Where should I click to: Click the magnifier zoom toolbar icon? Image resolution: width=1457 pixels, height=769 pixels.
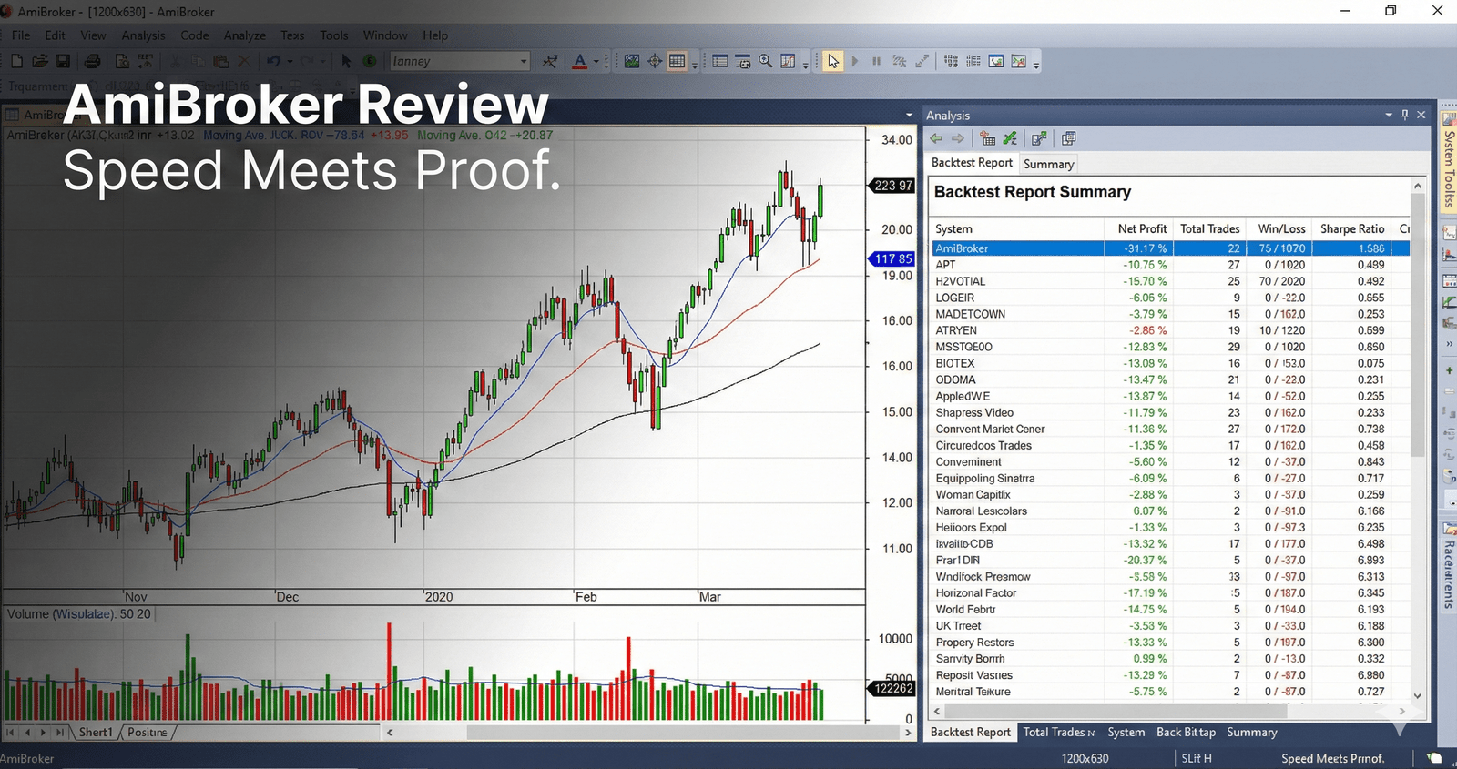pyautogui.click(x=766, y=61)
